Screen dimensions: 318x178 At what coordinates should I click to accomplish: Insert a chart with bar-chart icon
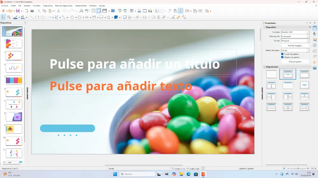click(x=150, y=11)
